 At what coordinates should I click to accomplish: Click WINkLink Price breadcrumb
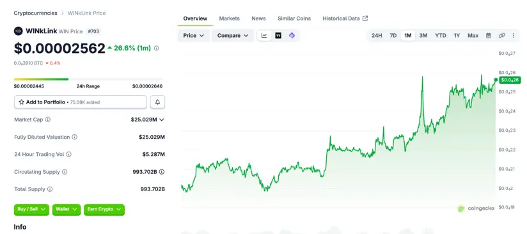(x=87, y=13)
